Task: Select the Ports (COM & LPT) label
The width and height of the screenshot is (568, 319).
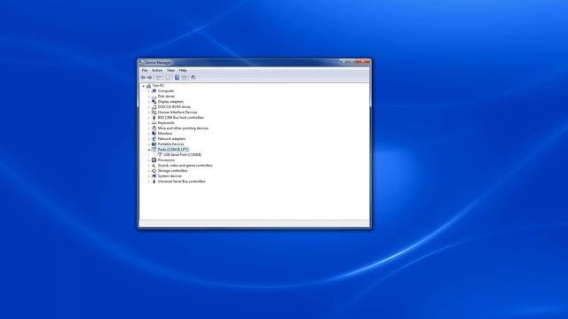Action: (173, 150)
